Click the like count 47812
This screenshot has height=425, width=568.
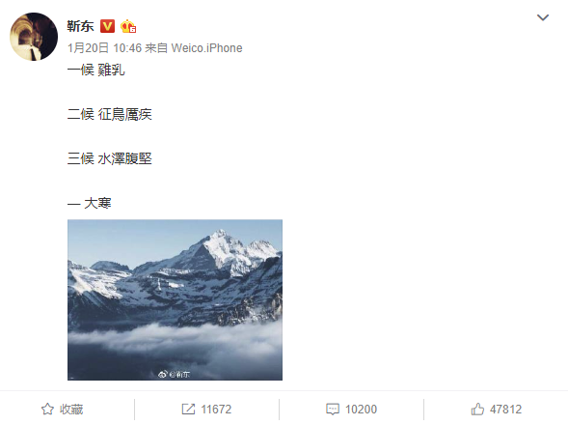click(x=505, y=410)
